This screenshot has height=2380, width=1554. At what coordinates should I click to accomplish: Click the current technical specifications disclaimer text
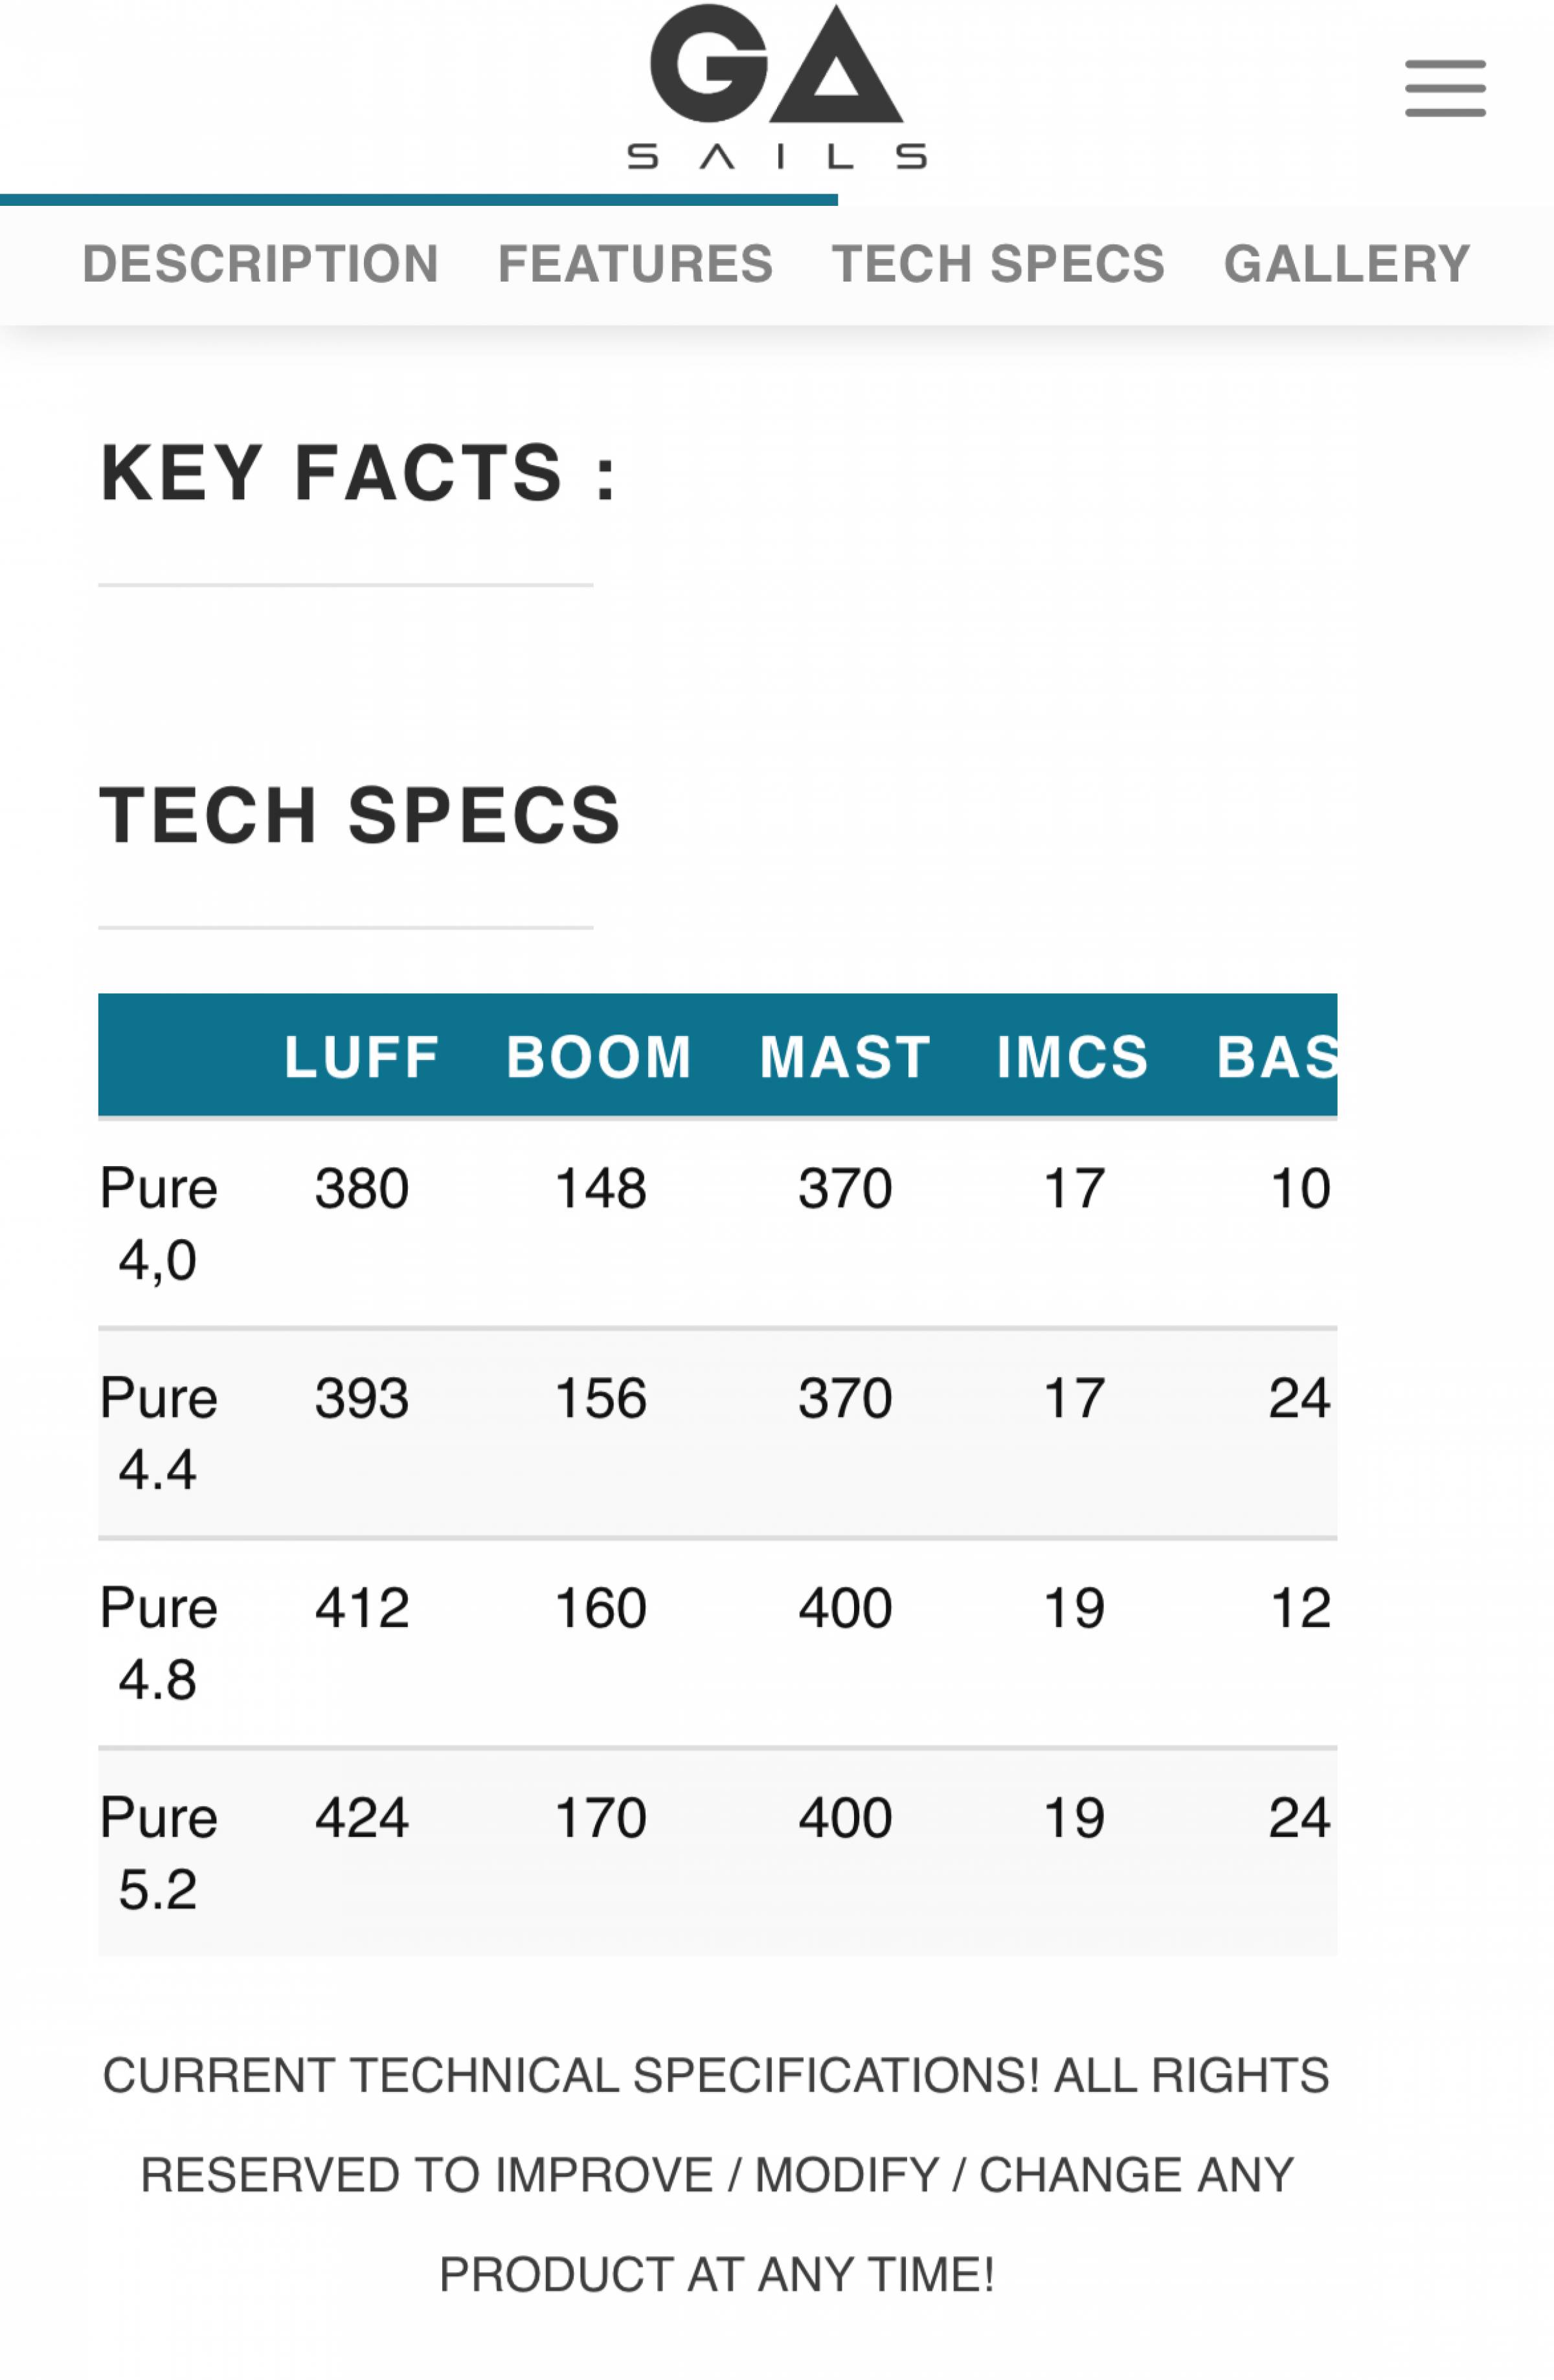717,2174
